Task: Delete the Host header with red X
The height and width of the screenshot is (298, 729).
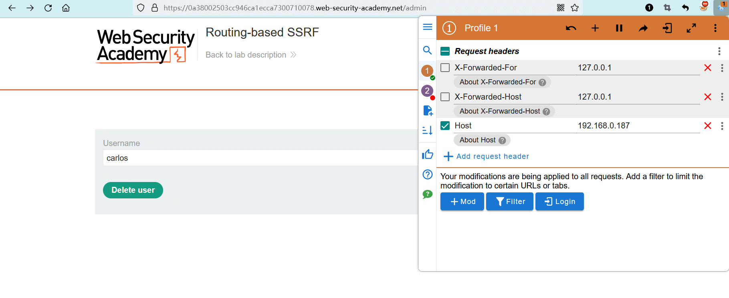Action: coord(707,126)
